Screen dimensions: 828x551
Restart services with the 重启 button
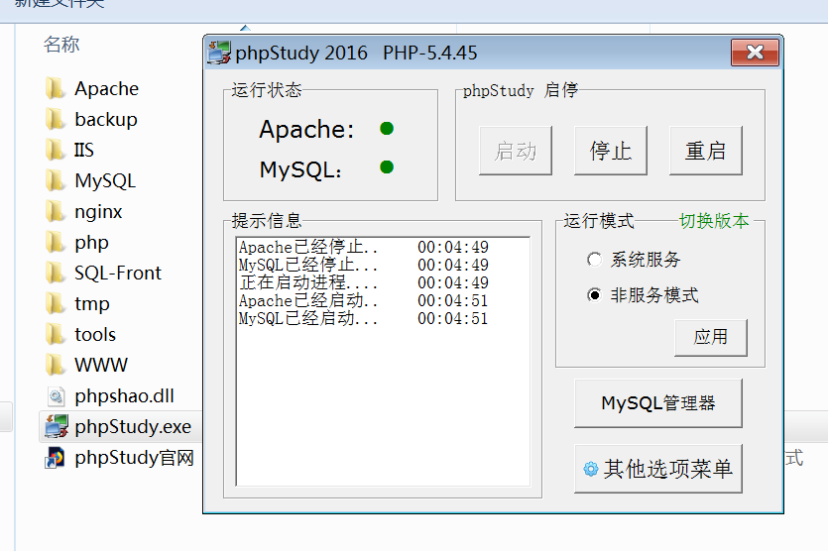705,151
